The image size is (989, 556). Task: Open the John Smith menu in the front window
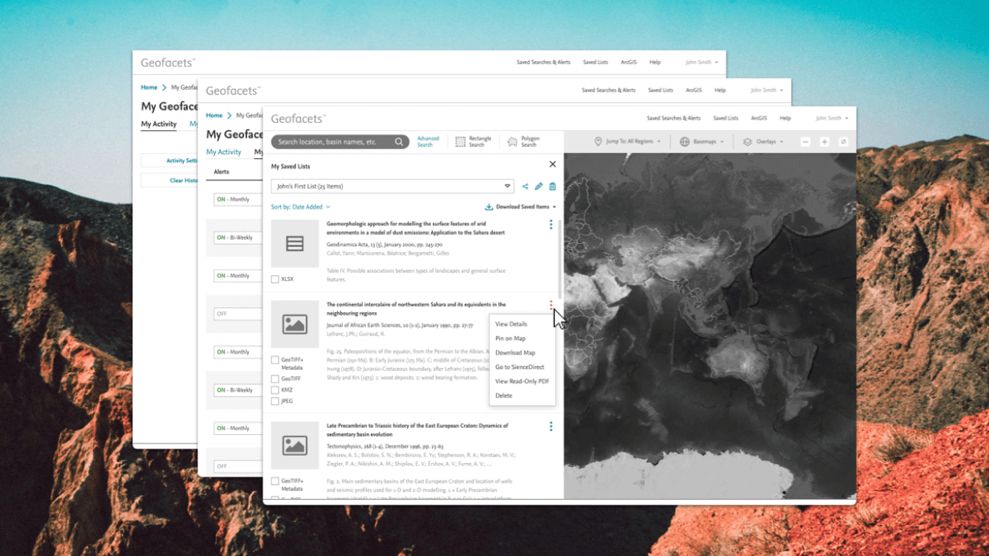[x=832, y=118]
